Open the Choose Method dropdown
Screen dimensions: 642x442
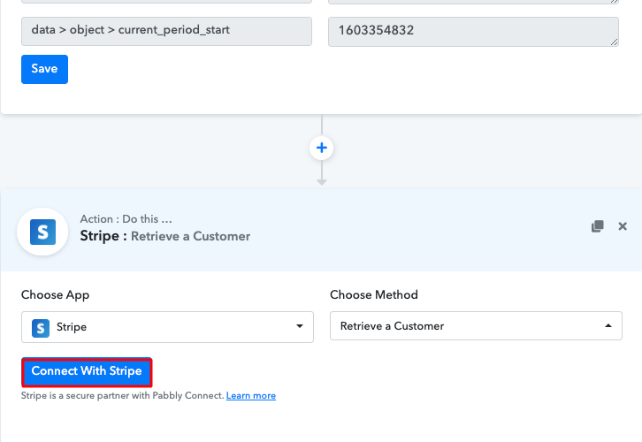(476, 326)
